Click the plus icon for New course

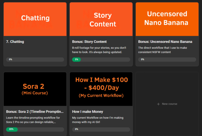159,104
